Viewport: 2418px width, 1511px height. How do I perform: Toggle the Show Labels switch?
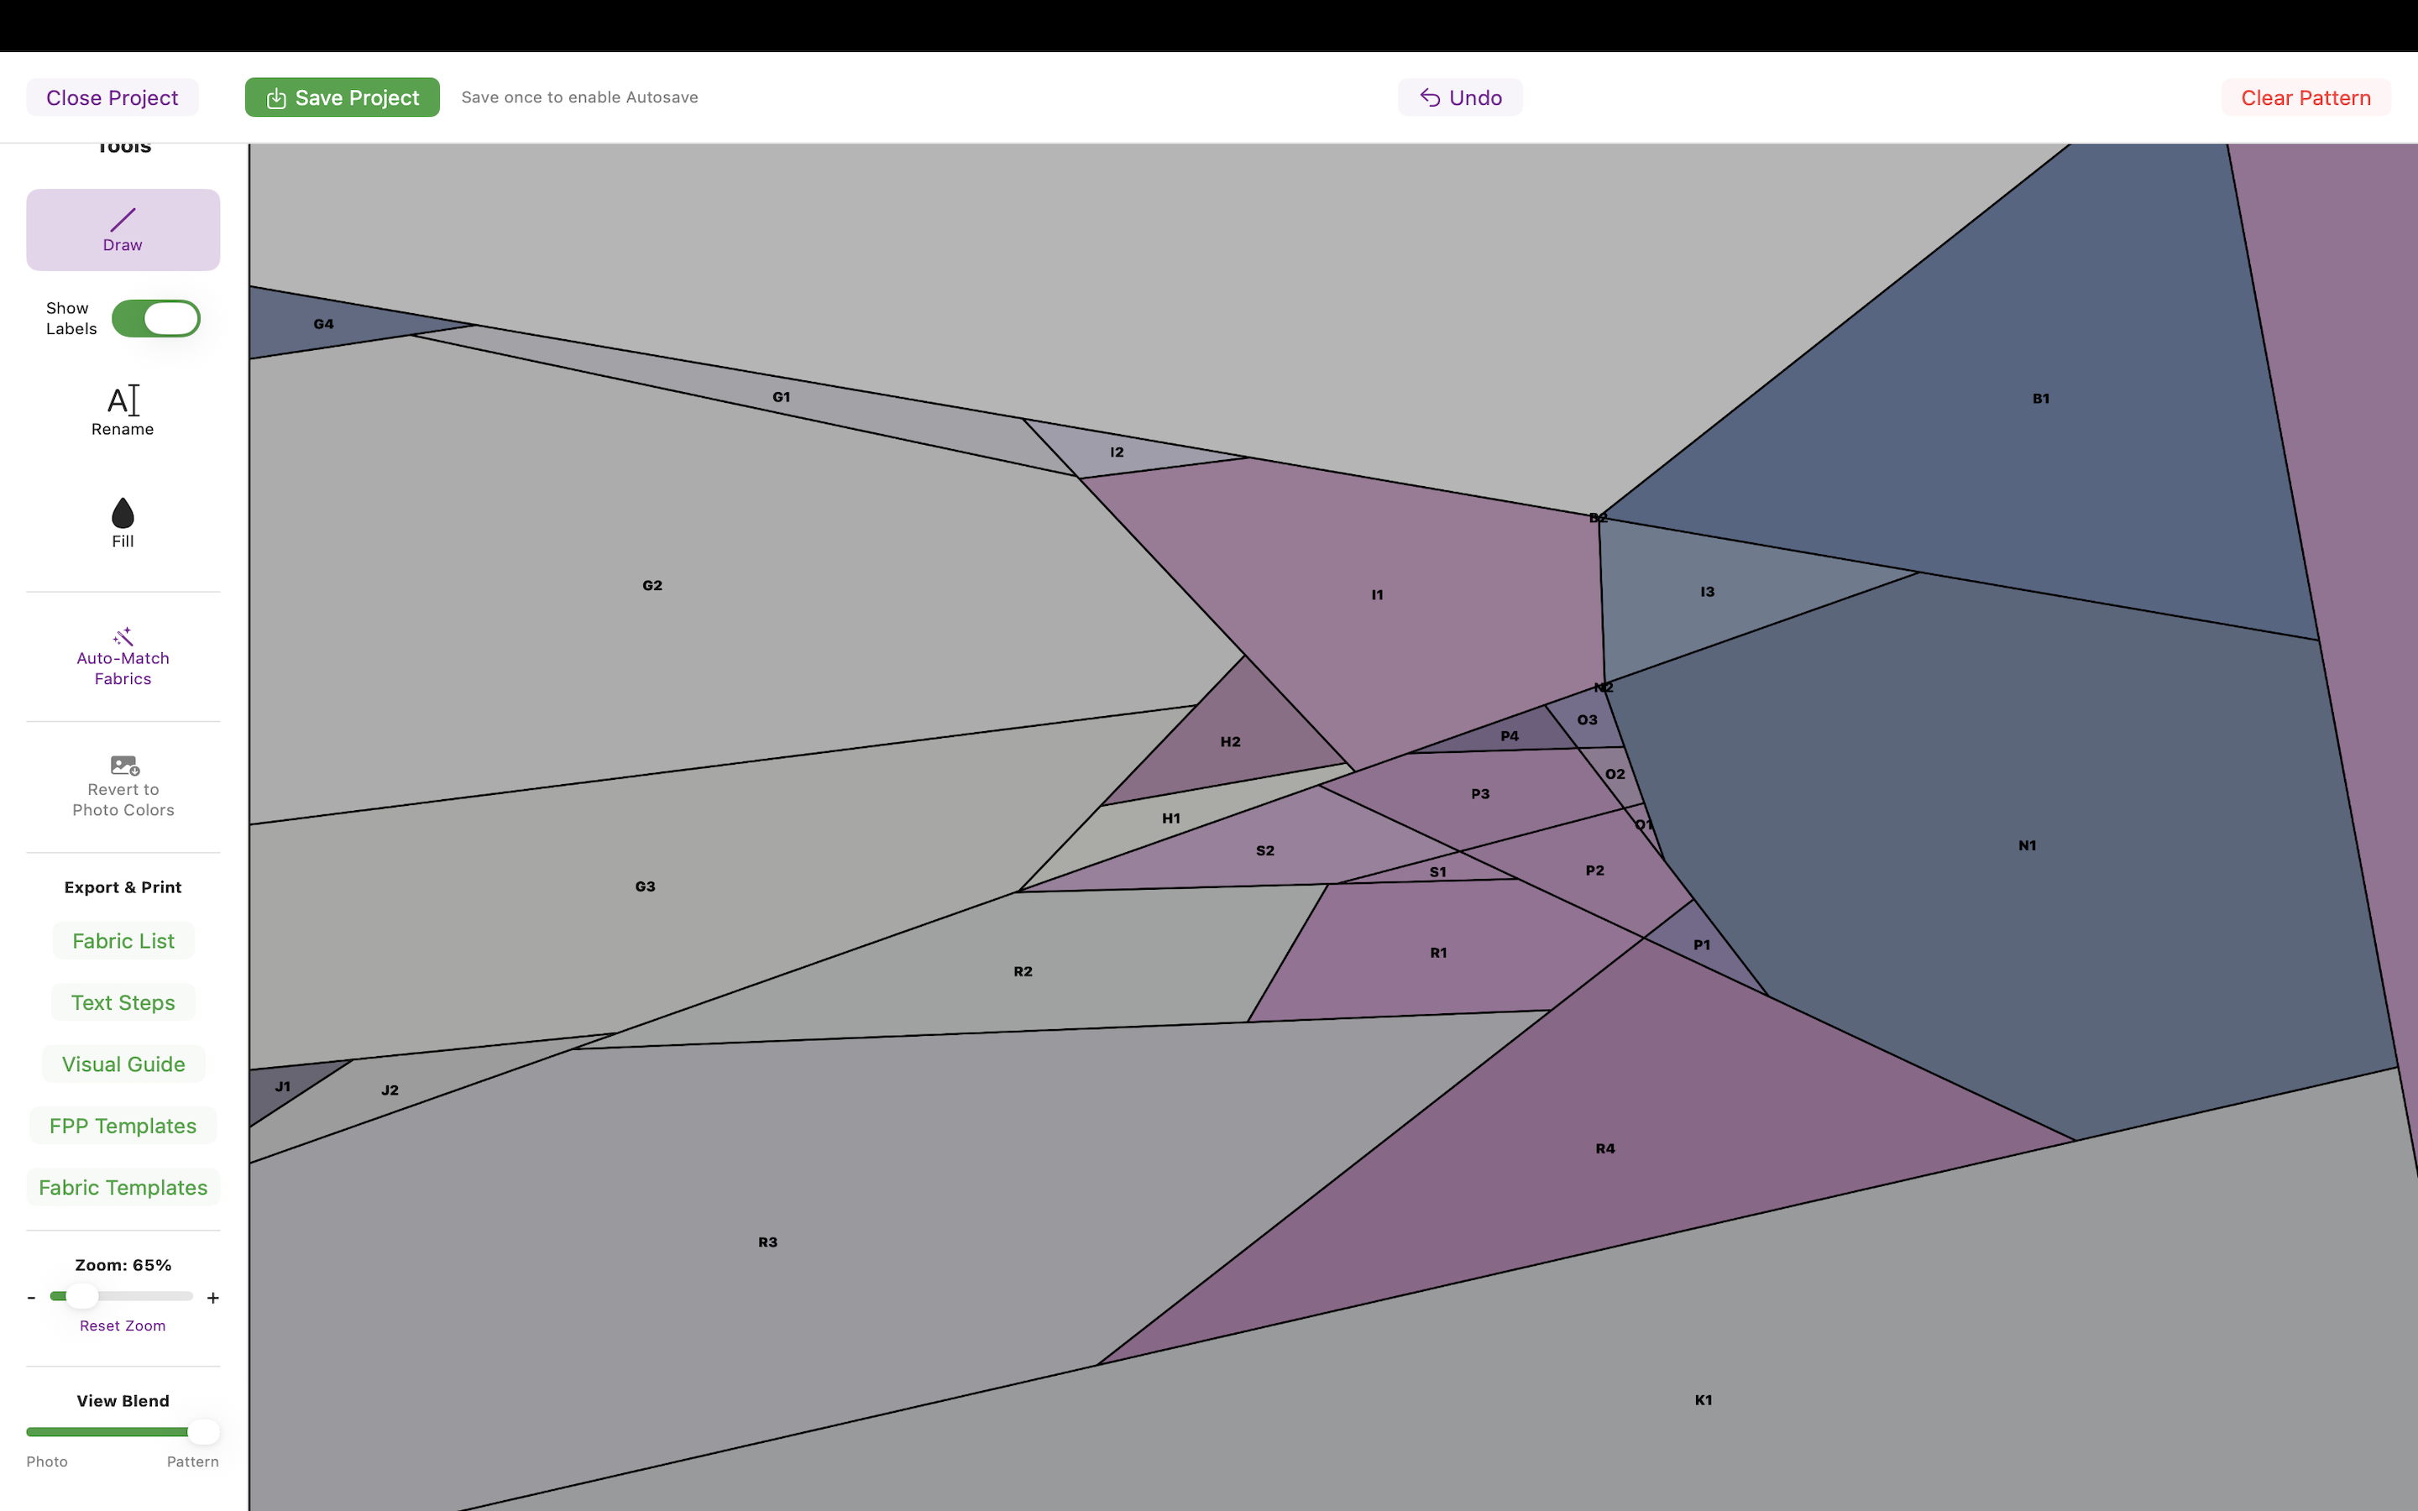pos(156,319)
